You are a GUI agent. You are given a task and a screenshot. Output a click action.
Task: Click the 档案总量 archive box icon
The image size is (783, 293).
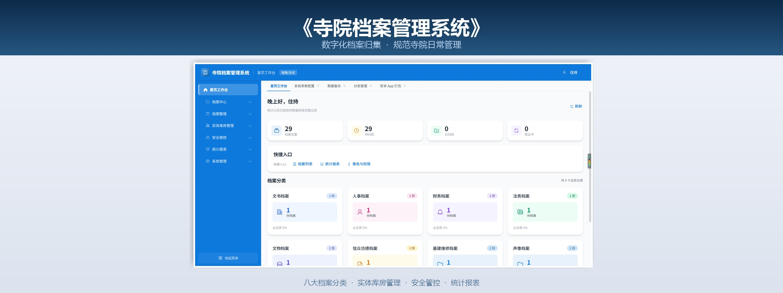277,131
